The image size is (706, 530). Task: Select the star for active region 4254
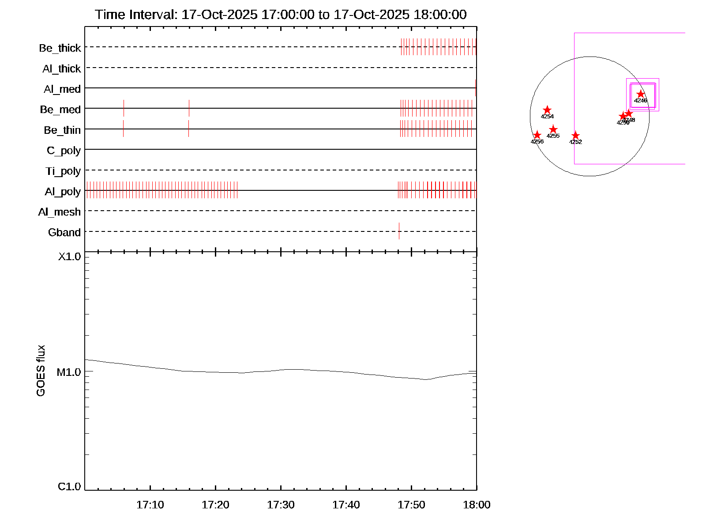(x=547, y=110)
